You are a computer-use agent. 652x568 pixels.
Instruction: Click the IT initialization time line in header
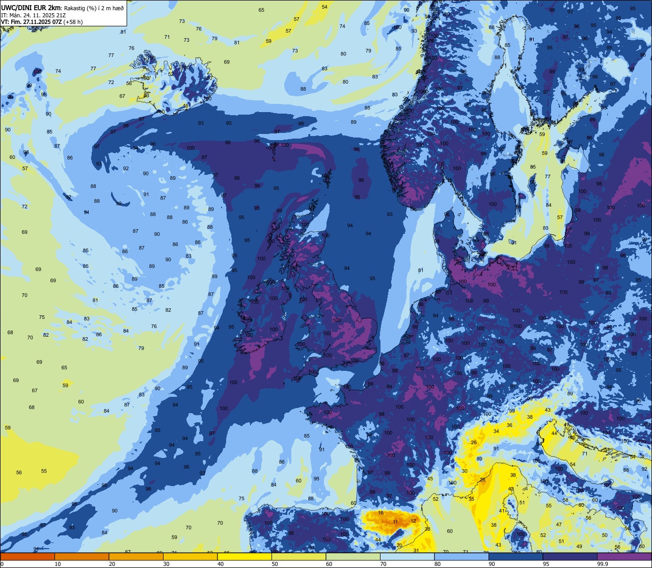pos(33,15)
